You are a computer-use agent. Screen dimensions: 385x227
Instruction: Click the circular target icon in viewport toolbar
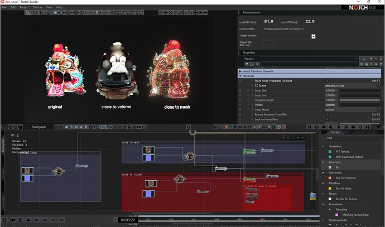[161, 12]
